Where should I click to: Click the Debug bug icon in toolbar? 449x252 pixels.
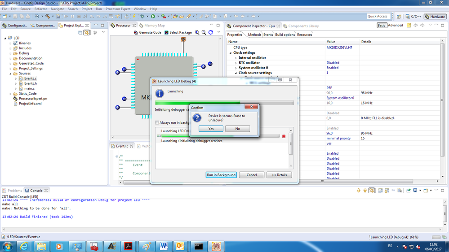tap(142, 16)
